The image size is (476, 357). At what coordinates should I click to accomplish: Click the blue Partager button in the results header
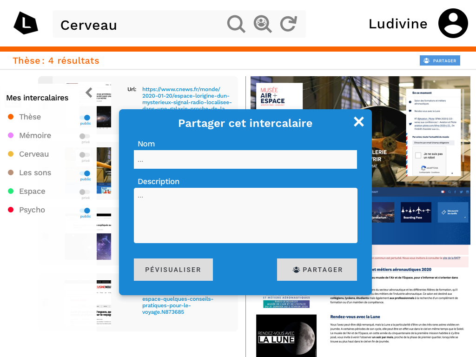coord(440,60)
